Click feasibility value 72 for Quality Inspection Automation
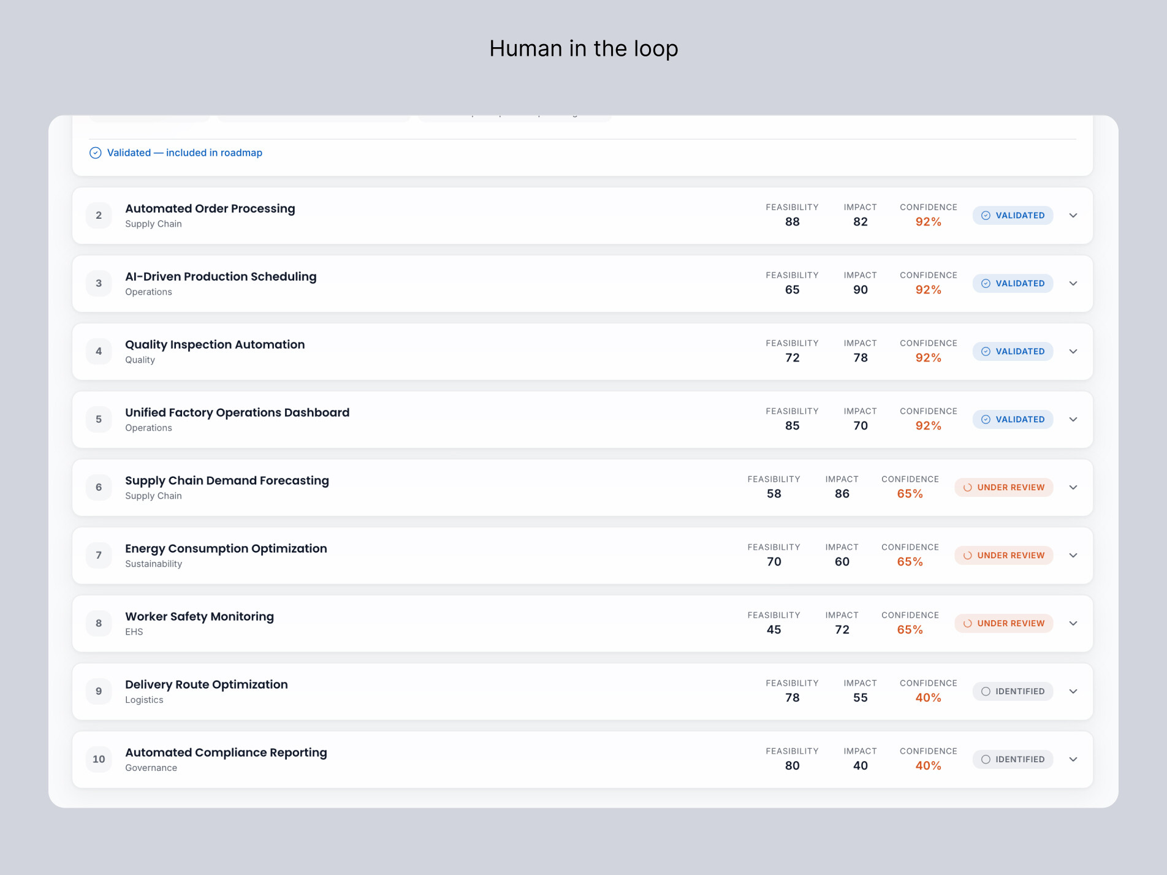Screen dimensions: 1167x875 (x=793, y=358)
